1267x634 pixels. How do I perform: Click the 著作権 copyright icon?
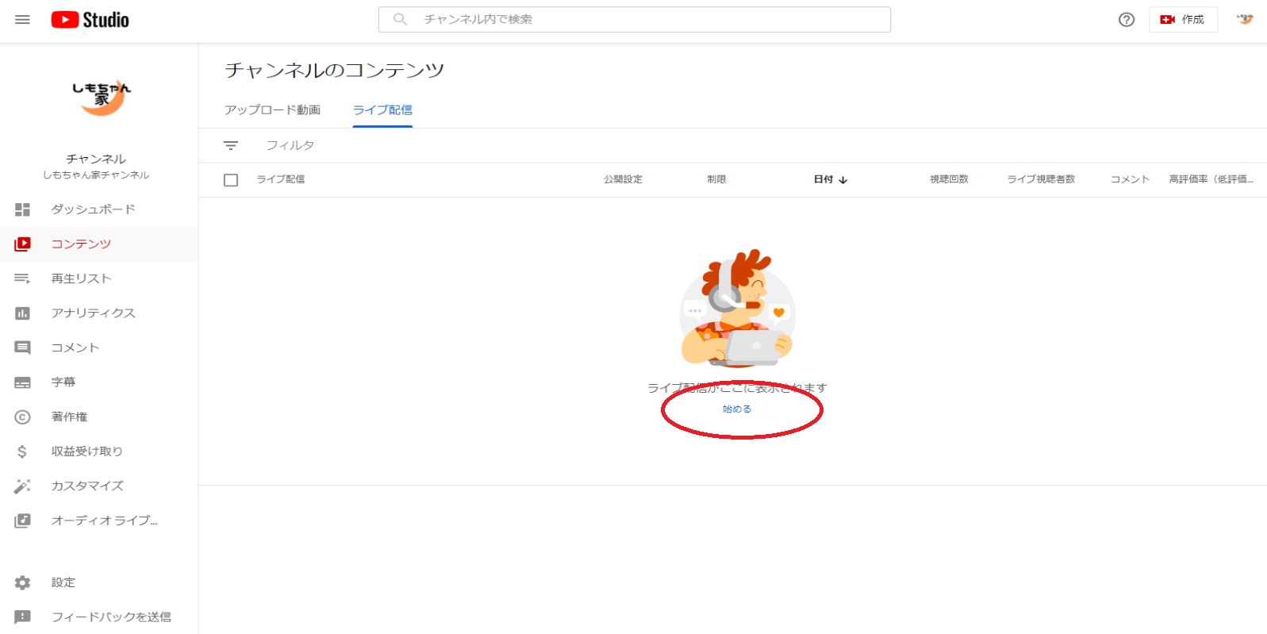[x=22, y=417]
